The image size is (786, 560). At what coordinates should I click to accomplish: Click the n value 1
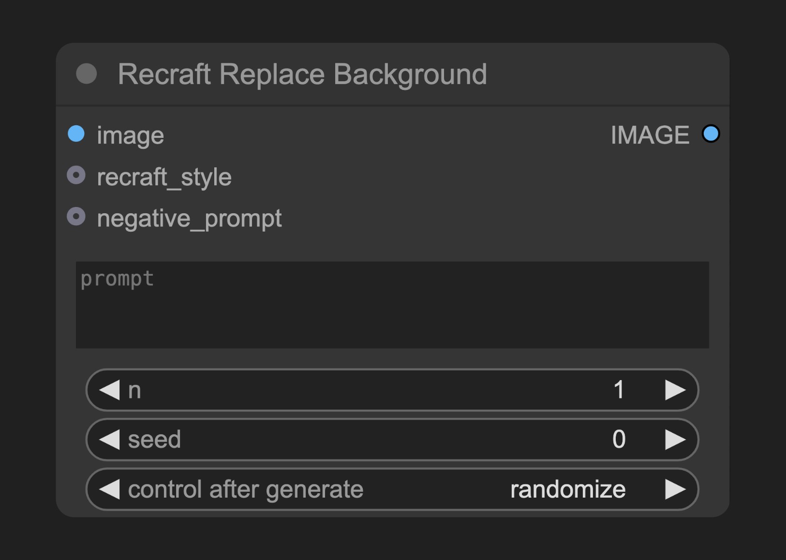coord(619,390)
